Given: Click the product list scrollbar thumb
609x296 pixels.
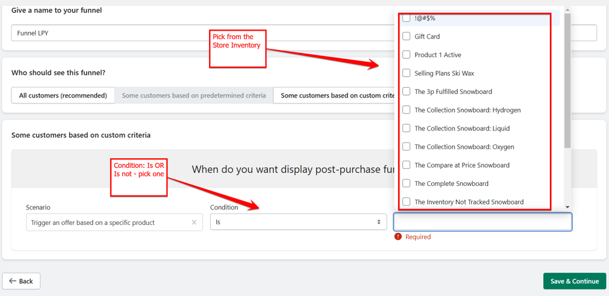Looking at the screenshot, I should [x=567, y=78].
